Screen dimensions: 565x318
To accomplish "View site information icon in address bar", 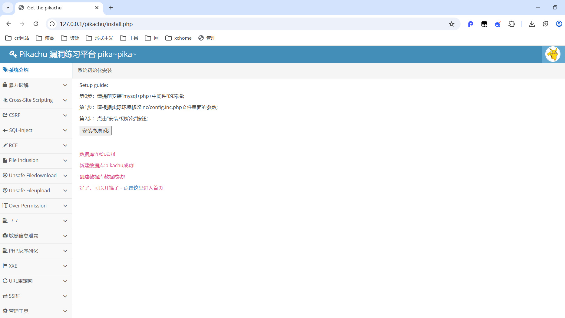I will point(52,24).
